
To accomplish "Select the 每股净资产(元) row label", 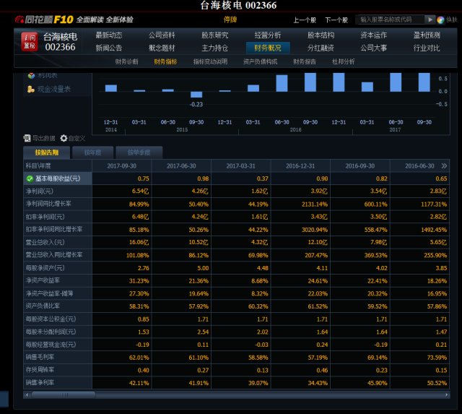I will pyautogui.click(x=45, y=268).
